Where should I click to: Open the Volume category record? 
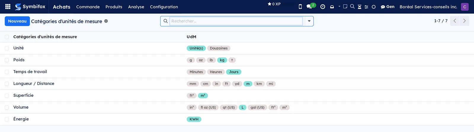pos(21,107)
